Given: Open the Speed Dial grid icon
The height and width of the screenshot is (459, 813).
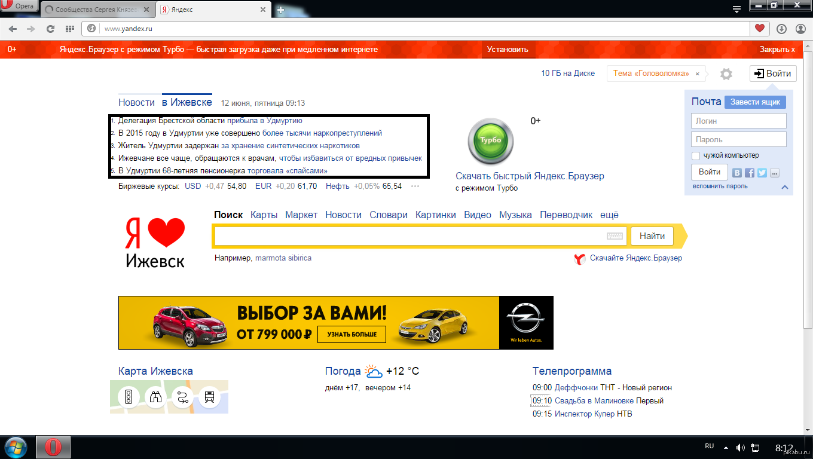Looking at the screenshot, I should [69, 29].
